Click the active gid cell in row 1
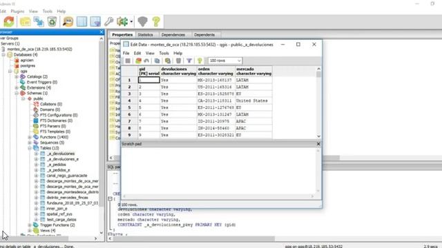Viewport: 442px width, 248px height. coord(149,80)
